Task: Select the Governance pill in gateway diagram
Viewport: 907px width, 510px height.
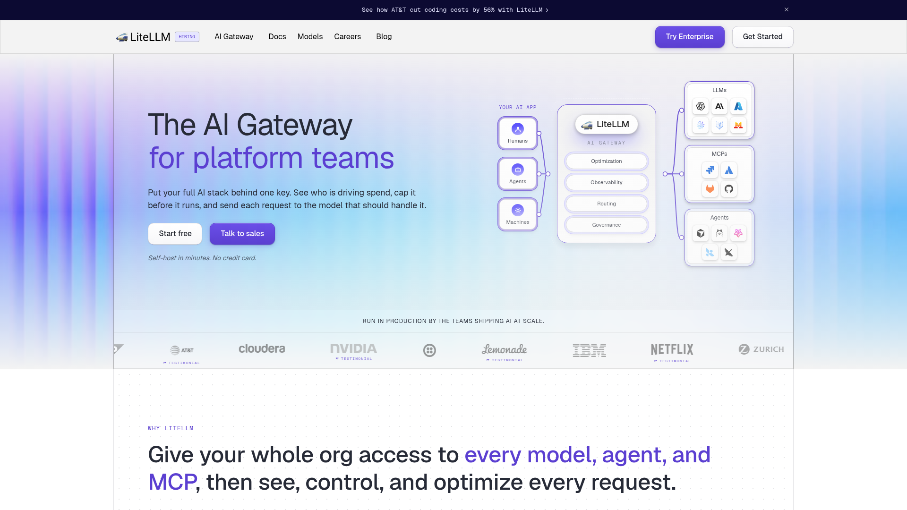Action: click(x=607, y=225)
